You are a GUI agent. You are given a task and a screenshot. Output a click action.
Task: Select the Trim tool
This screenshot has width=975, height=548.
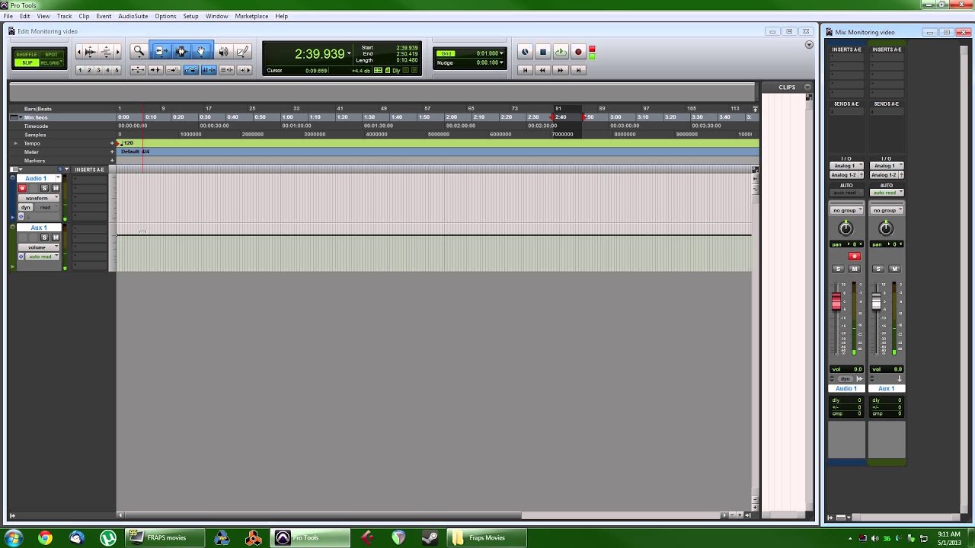click(160, 51)
